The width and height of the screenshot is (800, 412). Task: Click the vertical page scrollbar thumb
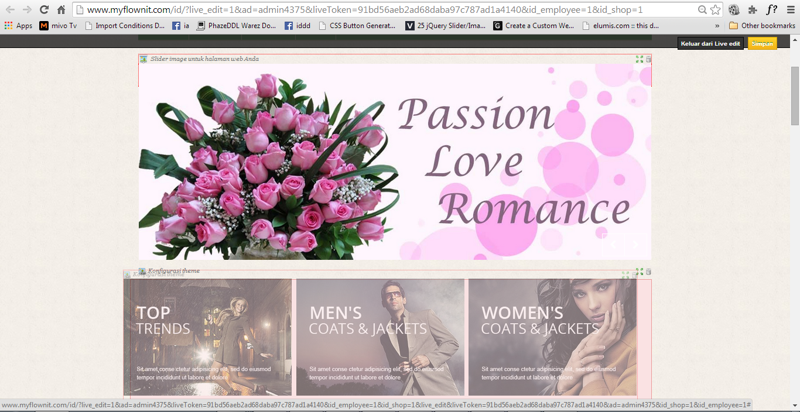pyautogui.click(x=795, y=96)
